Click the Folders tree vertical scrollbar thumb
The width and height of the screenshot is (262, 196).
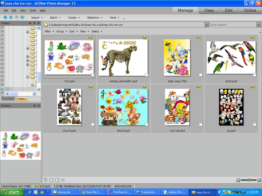(39, 77)
